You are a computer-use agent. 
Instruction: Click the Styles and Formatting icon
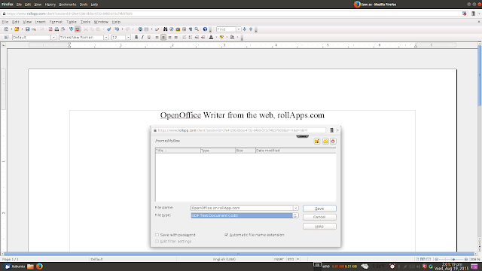(6, 37)
